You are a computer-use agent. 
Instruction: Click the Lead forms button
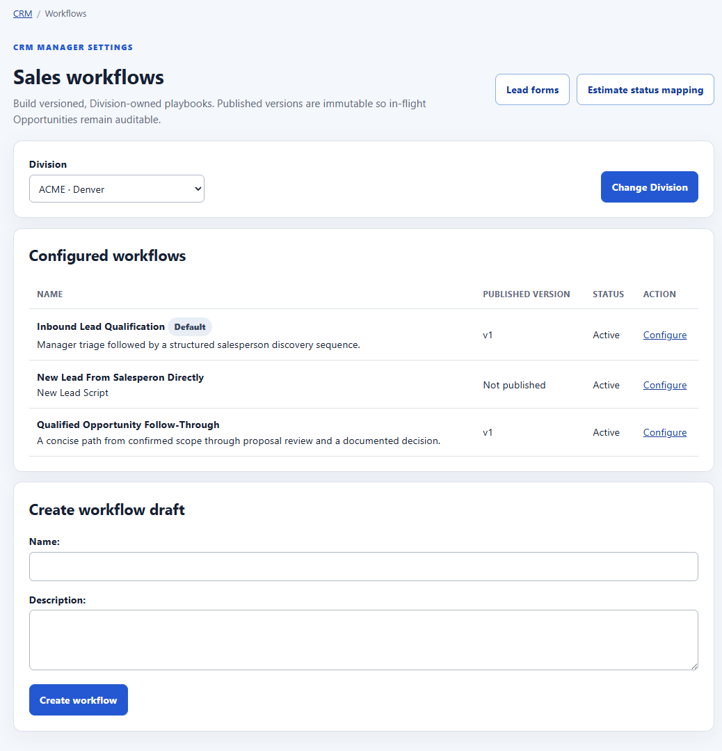(532, 90)
